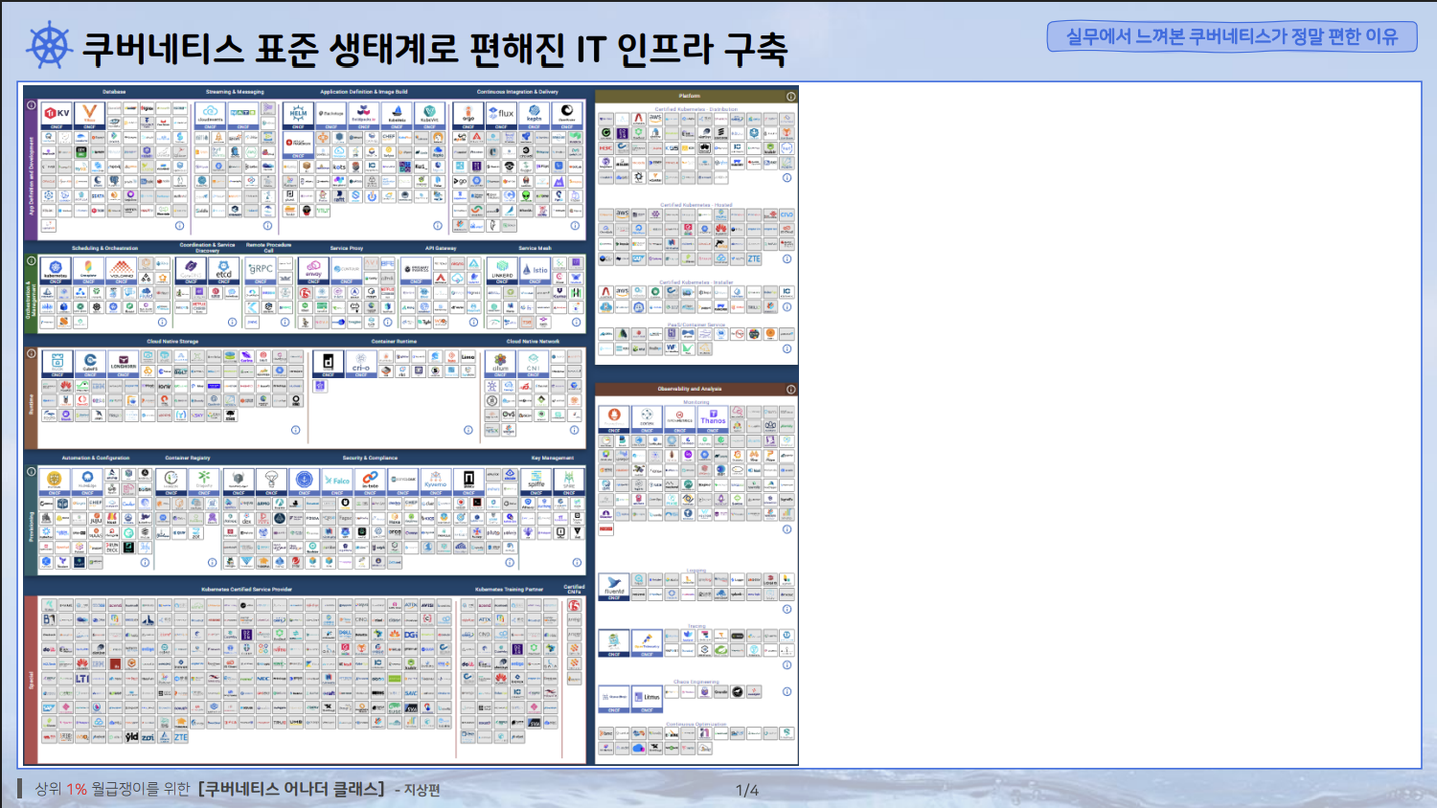Click the Platform header info icon
Viewport: 1437px width, 808px height.
coord(791,97)
